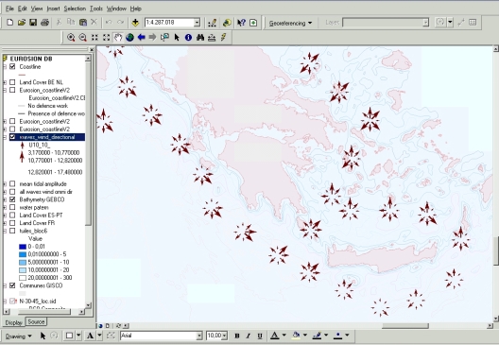Image resolution: width=499 pixels, height=345 pixels.
Task: Click the Print icon
Action: [x=44, y=23]
